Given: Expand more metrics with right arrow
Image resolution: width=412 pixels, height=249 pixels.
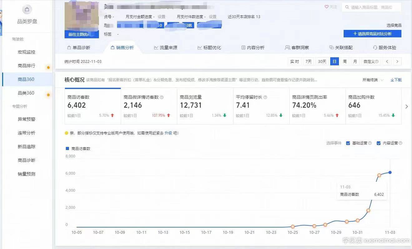Looking at the screenshot, I should click(406, 106).
